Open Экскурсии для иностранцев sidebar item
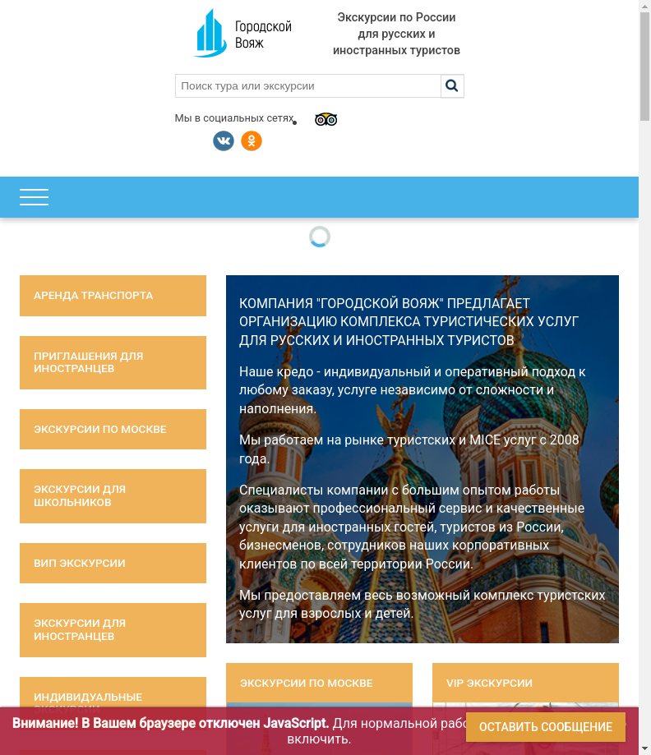The width and height of the screenshot is (651, 755). (113, 630)
